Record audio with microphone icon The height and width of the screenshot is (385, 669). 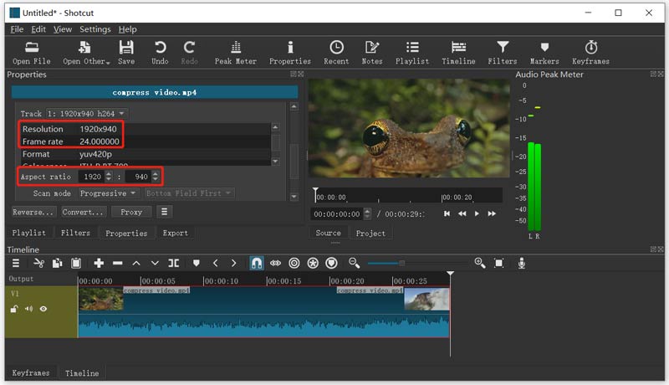coord(521,263)
